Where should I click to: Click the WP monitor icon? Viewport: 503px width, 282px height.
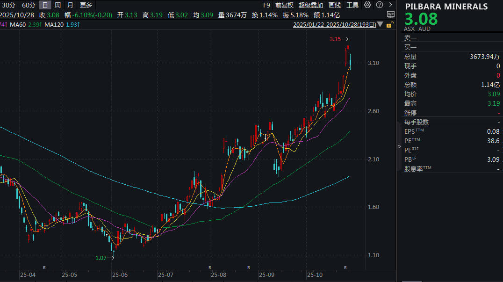tap(390, 14)
